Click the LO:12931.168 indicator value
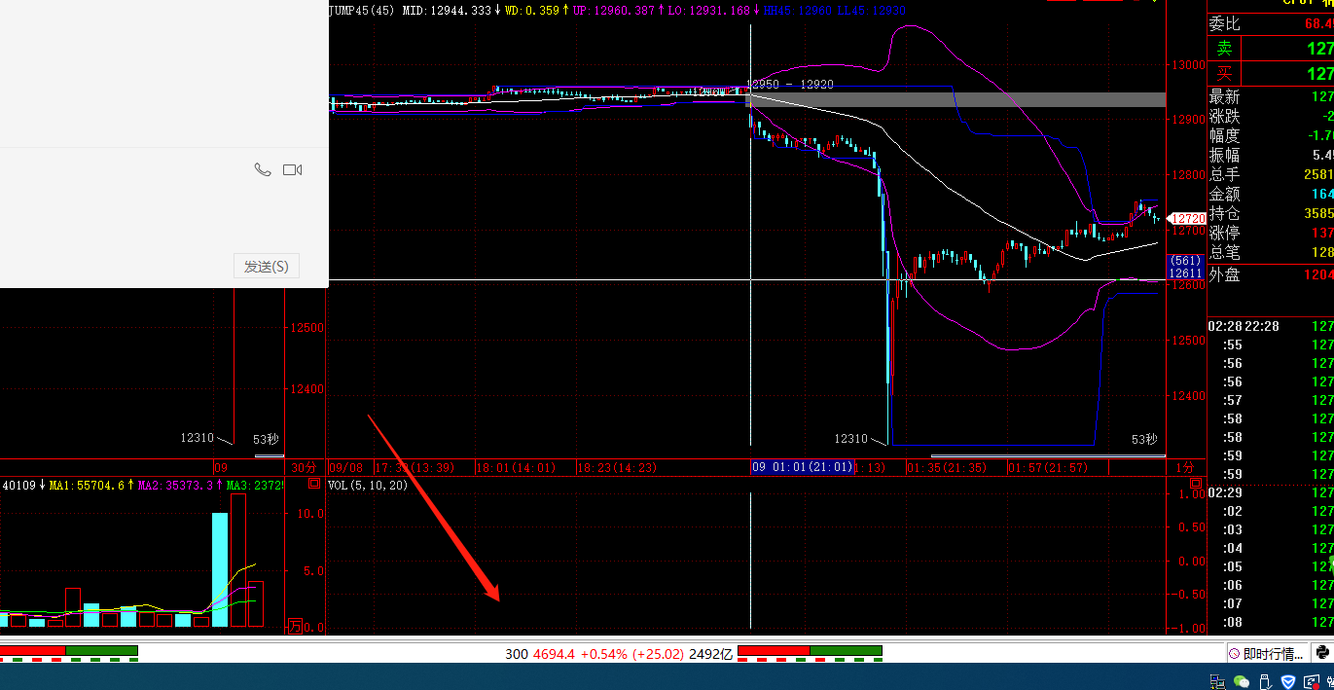Viewport: 1334px width, 690px height. tap(708, 10)
